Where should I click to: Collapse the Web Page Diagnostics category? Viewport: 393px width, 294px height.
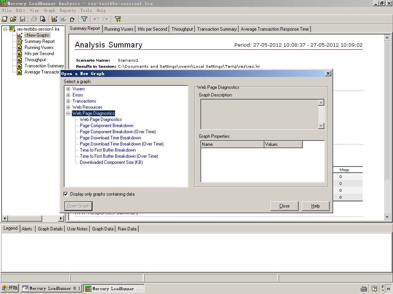click(68, 113)
